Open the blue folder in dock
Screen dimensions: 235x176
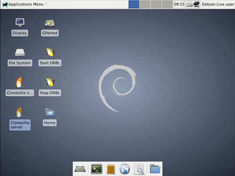click(x=155, y=169)
